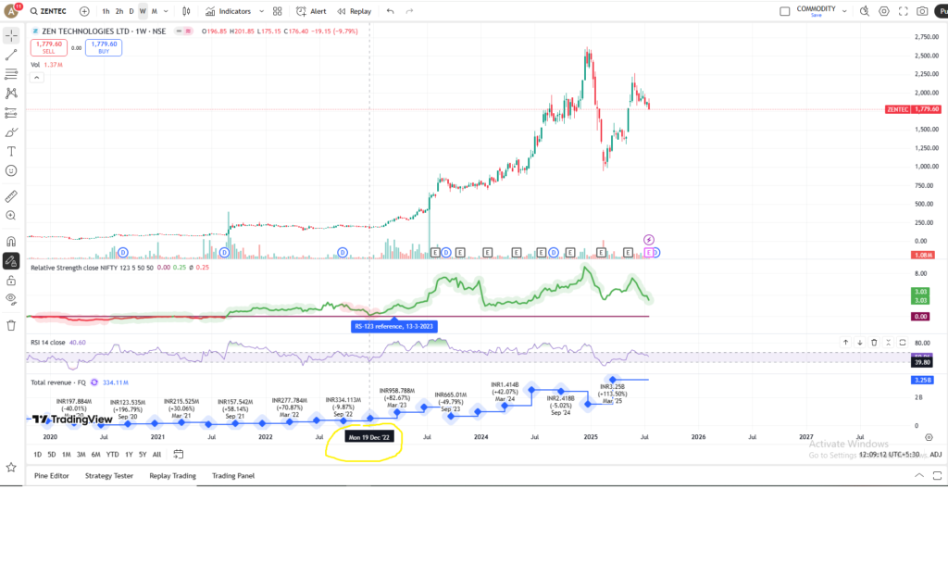This screenshot has height=564, width=948.
Task: Toggle ADJ price adjustment
Action: click(x=935, y=455)
